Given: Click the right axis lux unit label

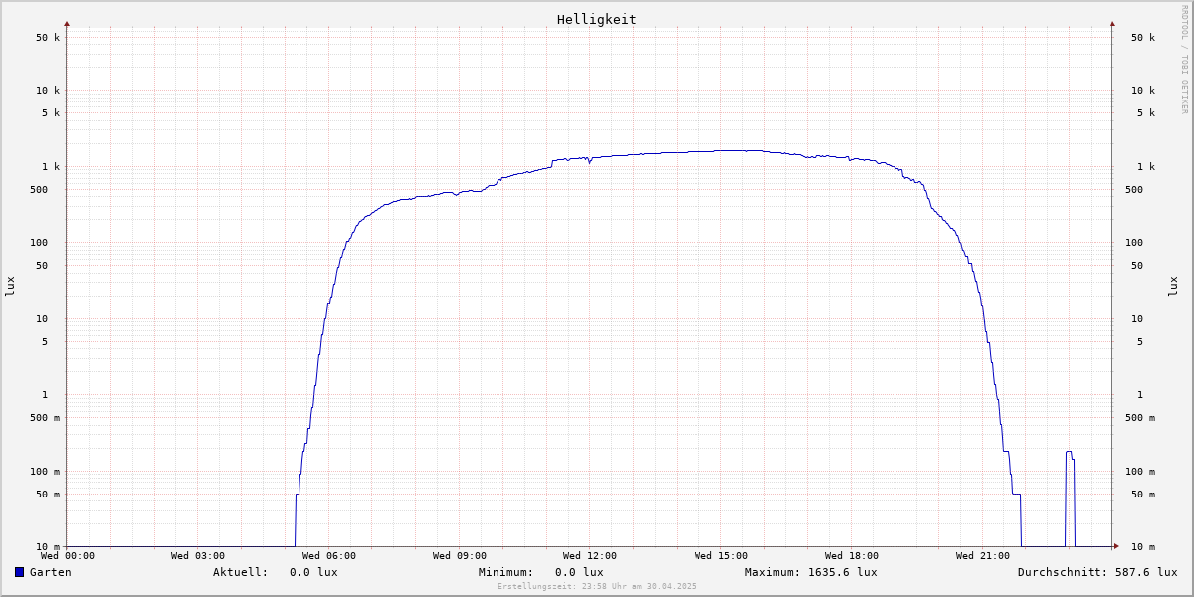Looking at the screenshot, I should pos(1173,287).
